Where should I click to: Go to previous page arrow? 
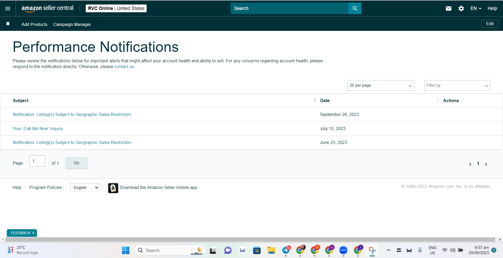click(x=470, y=164)
